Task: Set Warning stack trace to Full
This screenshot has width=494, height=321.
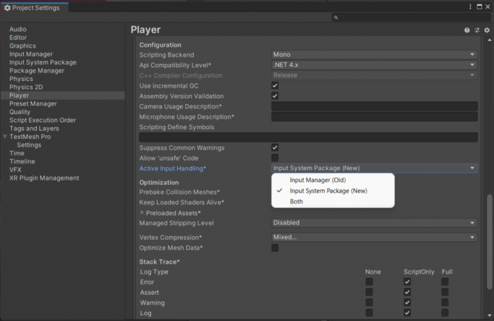Action: [445, 302]
